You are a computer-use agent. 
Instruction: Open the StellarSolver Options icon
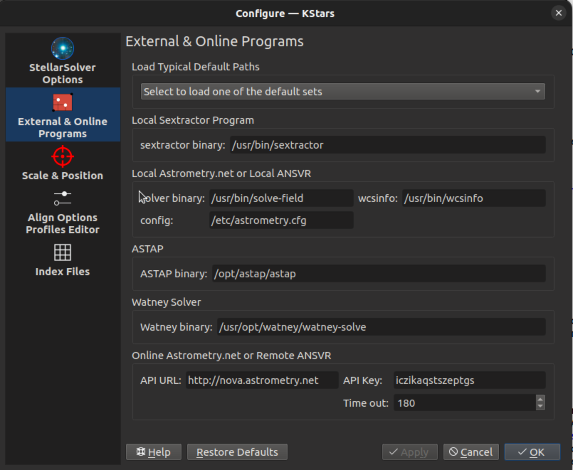(x=62, y=48)
